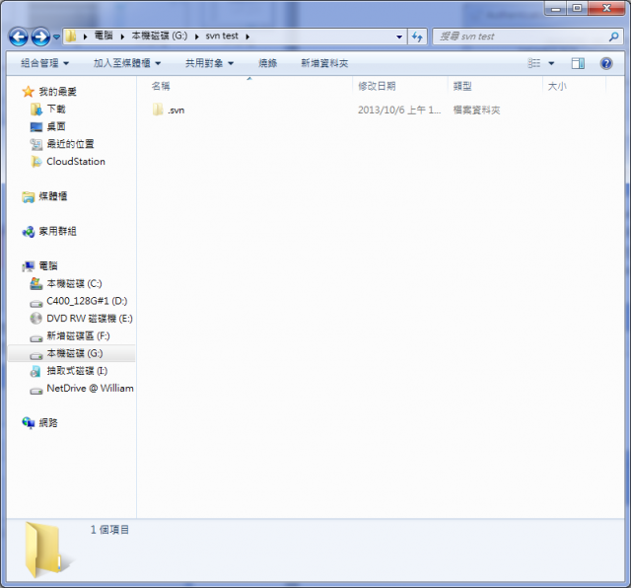This screenshot has width=631, height=588.
Task: Toggle the preview pane button
Action: point(578,63)
